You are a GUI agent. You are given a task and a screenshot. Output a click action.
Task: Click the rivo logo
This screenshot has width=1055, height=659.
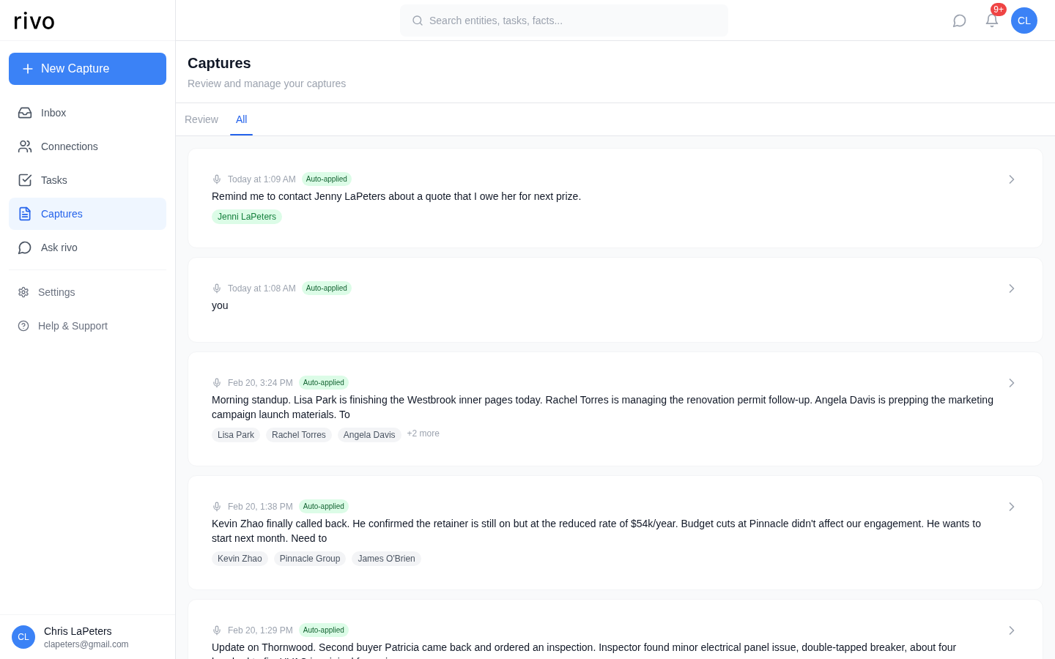pos(34,21)
